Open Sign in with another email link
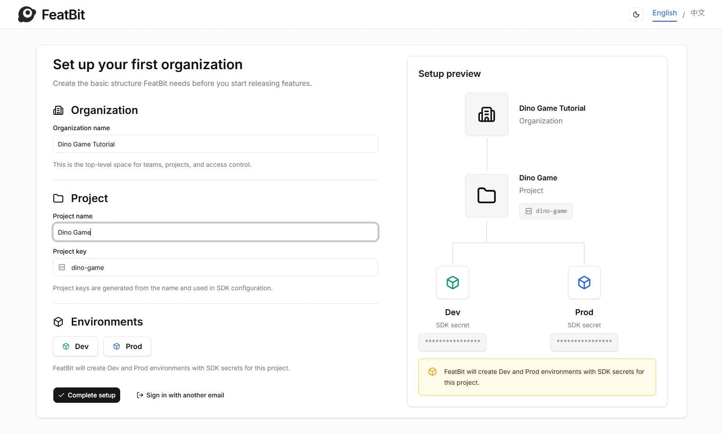The height and width of the screenshot is (434, 723). click(180, 395)
